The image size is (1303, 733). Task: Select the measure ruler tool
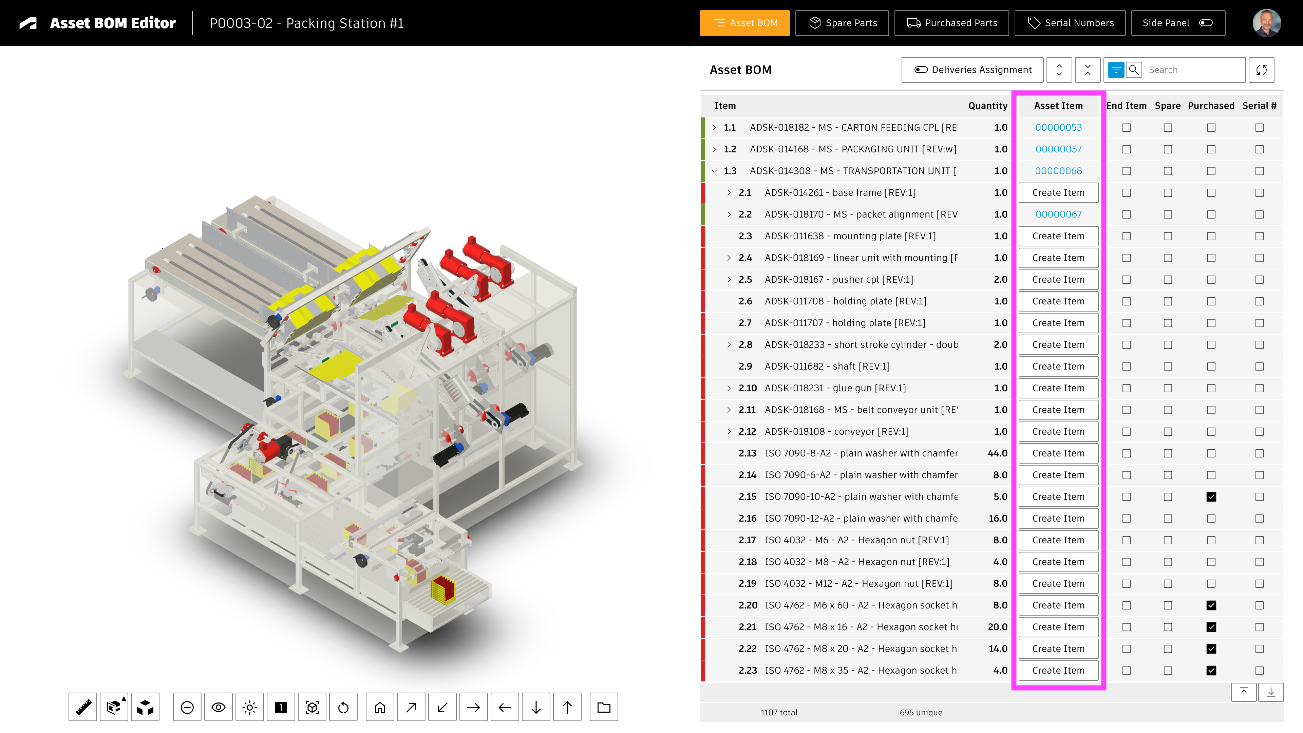[83, 707]
